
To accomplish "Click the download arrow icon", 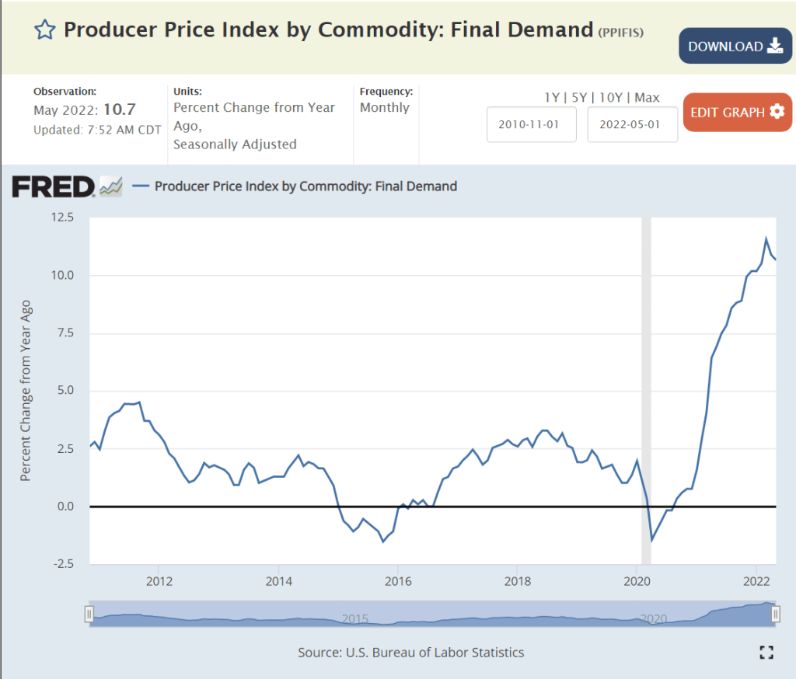I will tap(774, 46).
